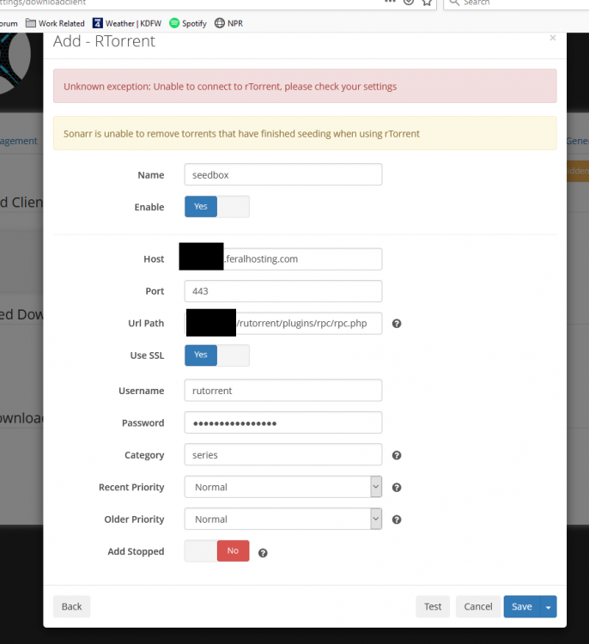589x644 pixels.
Task: Toggle the Use SSL switch
Action: [217, 355]
